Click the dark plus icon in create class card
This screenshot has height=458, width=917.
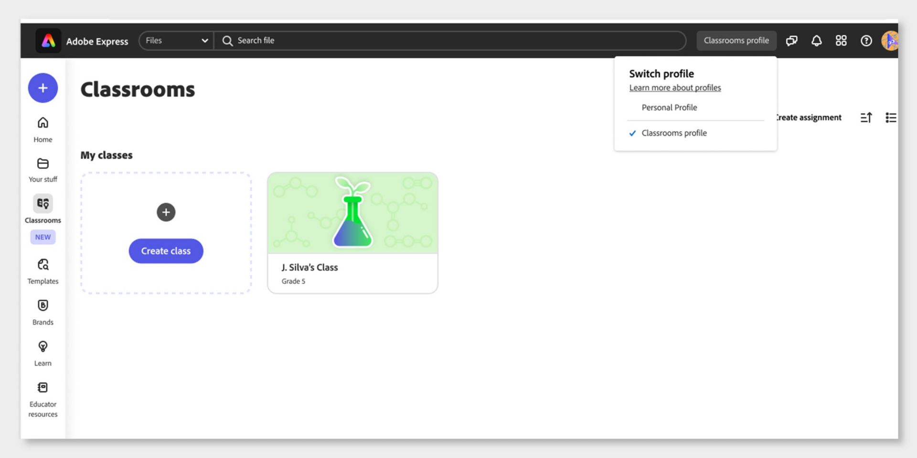pos(166,212)
